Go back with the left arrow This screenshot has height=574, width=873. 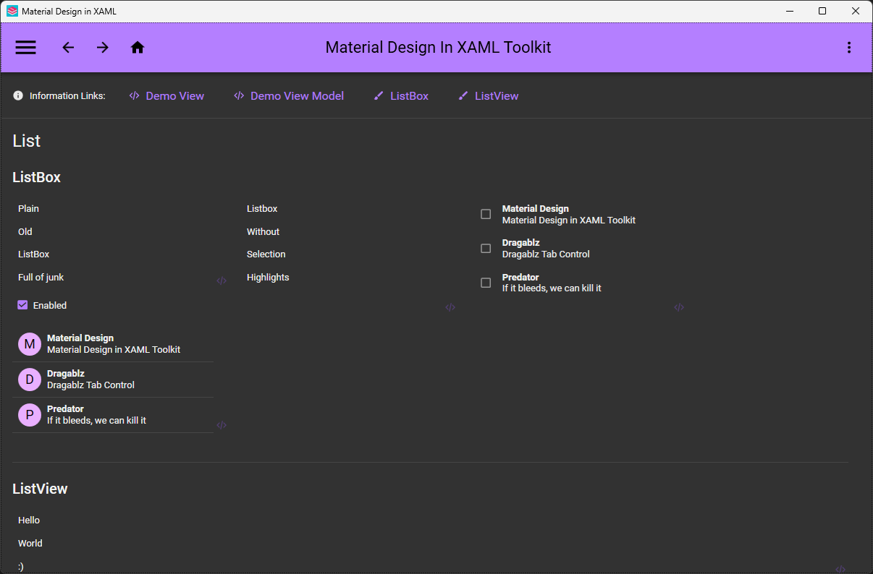[68, 48]
